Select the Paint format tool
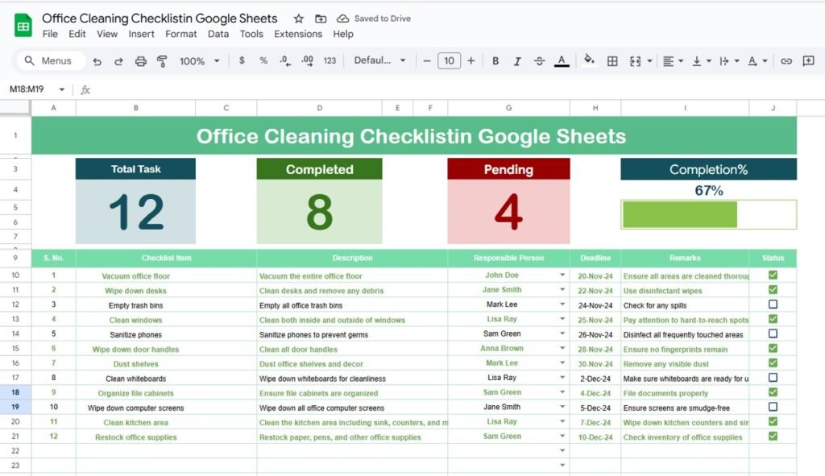Viewport: 825px width, 476px height. [160, 60]
